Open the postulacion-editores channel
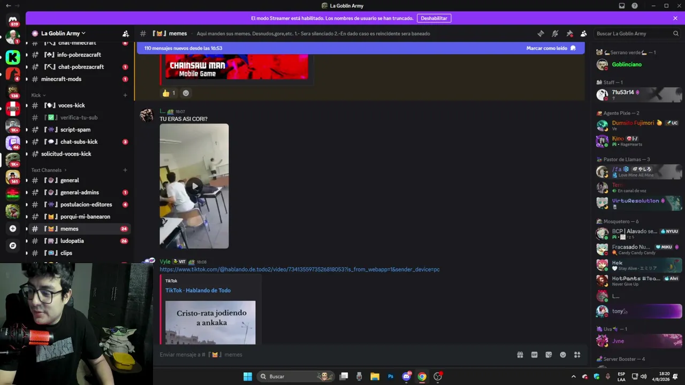This screenshot has height=385, width=685. click(79, 204)
